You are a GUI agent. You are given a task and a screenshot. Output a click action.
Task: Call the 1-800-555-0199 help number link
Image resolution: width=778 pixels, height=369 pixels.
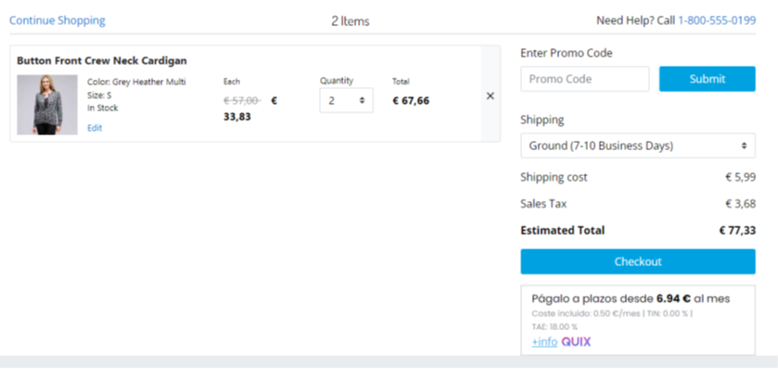point(717,20)
